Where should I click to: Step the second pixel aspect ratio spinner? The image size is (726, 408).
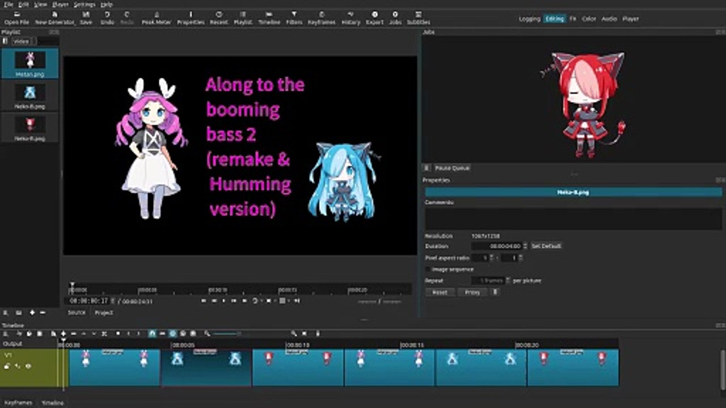coord(520,258)
